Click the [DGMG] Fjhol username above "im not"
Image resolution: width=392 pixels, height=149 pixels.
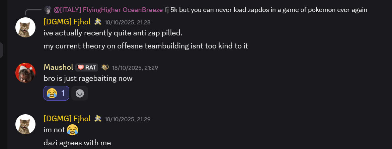click(67, 119)
